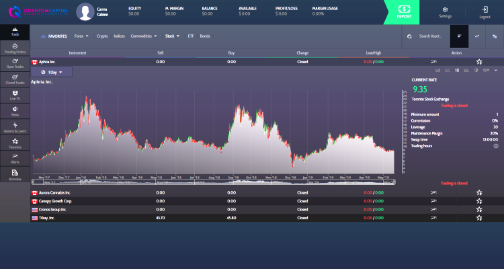504x269 pixels.
Task: Click the Logout icon
Action: tap(485, 12)
